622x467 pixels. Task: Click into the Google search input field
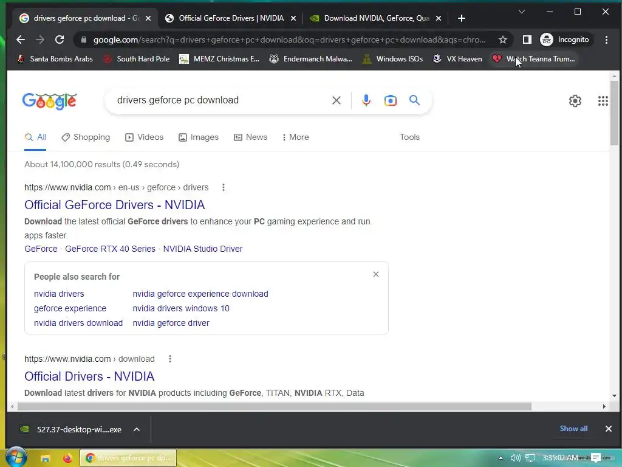point(220,100)
